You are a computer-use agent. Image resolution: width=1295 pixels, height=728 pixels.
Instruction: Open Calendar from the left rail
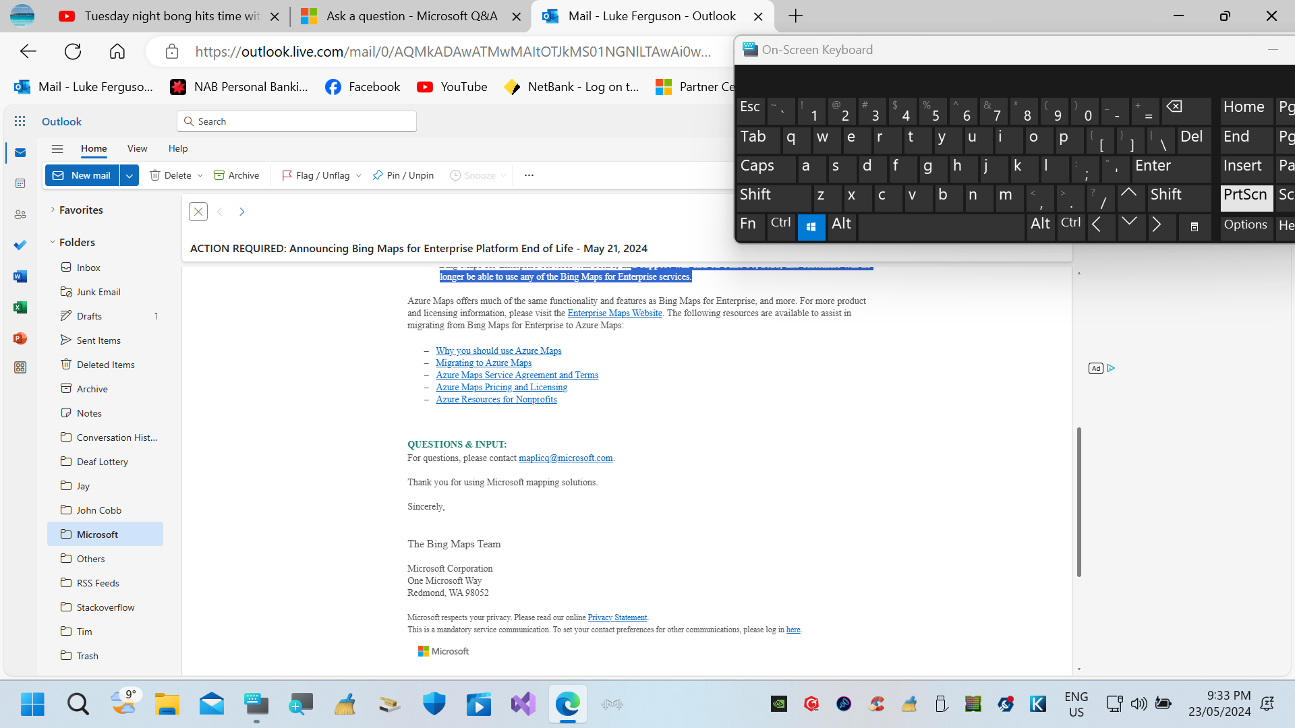20,183
